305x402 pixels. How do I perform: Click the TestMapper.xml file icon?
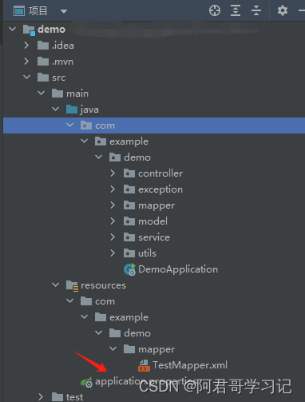[x=144, y=365]
